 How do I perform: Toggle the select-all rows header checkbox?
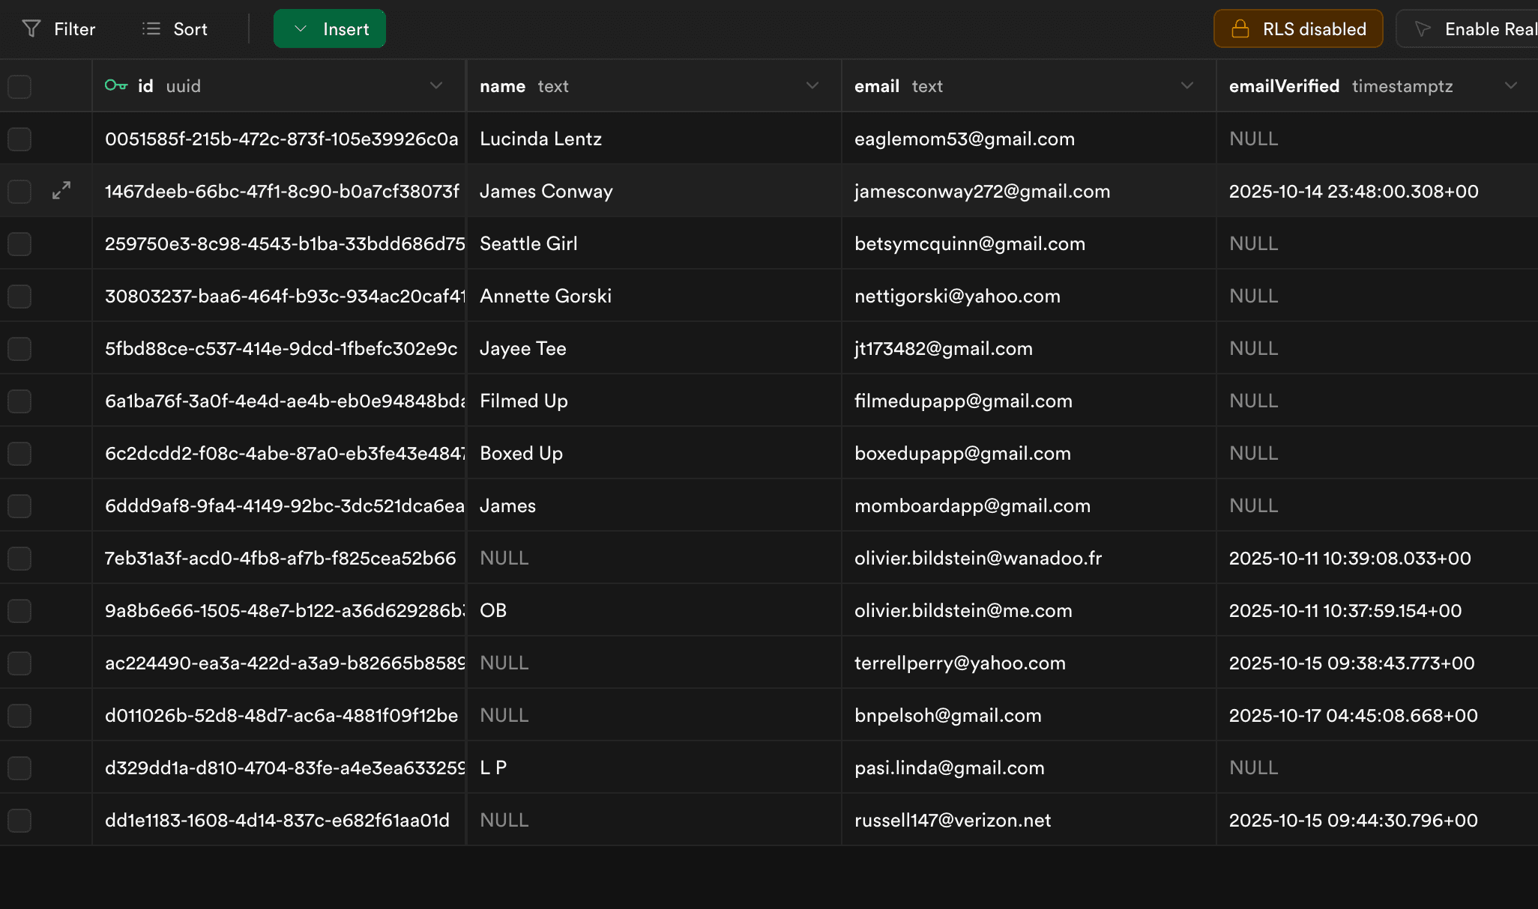click(x=19, y=86)
